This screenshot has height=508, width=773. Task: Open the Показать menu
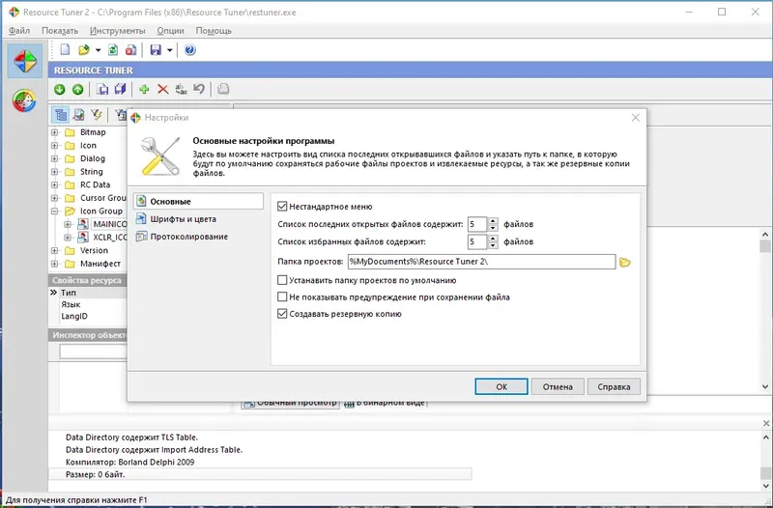coord(60,31)
